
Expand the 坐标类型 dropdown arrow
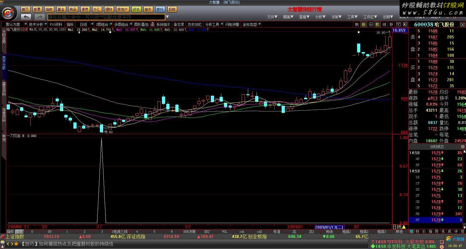(x=259, y=24)
